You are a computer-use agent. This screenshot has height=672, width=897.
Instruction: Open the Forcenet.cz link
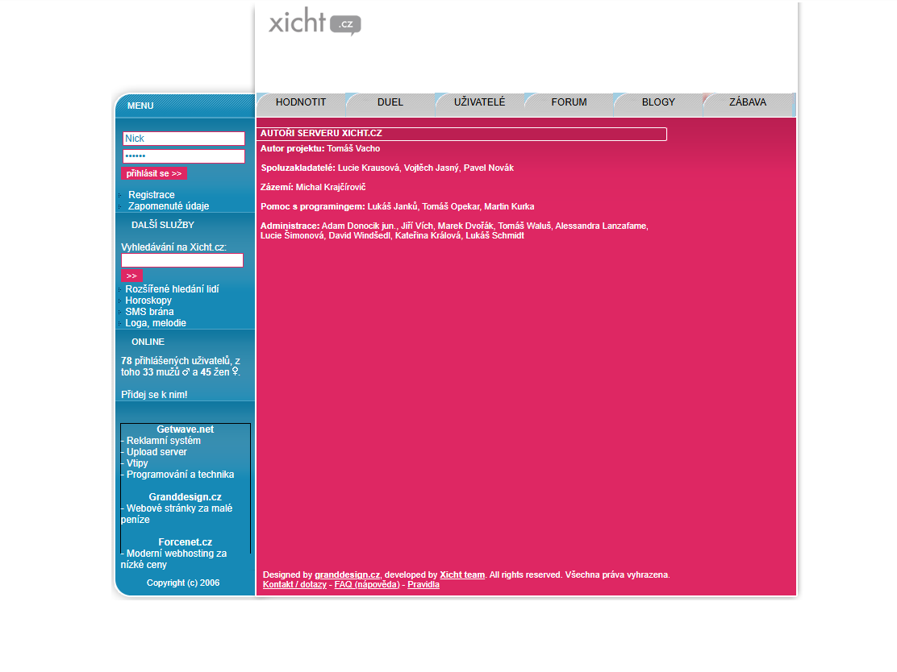point(185,542)
